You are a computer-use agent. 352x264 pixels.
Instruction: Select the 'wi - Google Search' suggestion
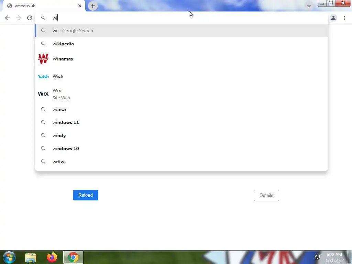181,31
